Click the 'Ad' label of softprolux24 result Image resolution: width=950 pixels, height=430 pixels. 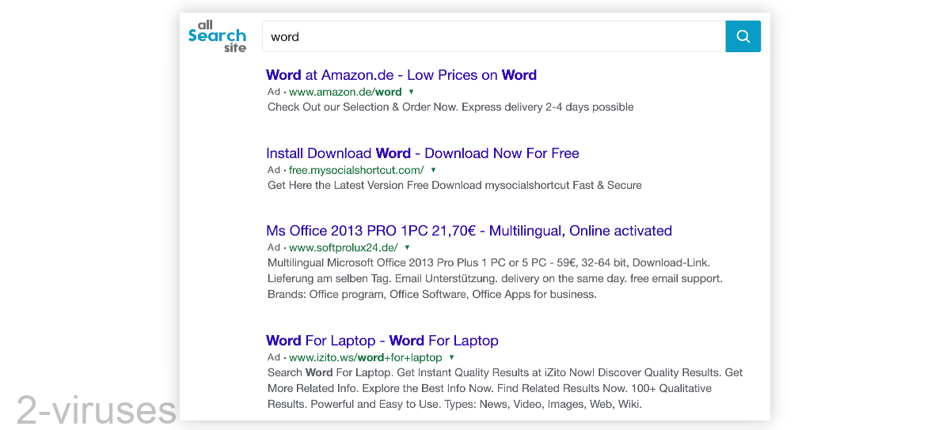click(x=274, y=247)
